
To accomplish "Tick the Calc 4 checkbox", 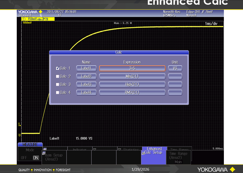I will (58, 93).
